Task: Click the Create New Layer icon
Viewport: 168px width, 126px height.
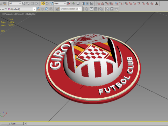Action: 38,9
